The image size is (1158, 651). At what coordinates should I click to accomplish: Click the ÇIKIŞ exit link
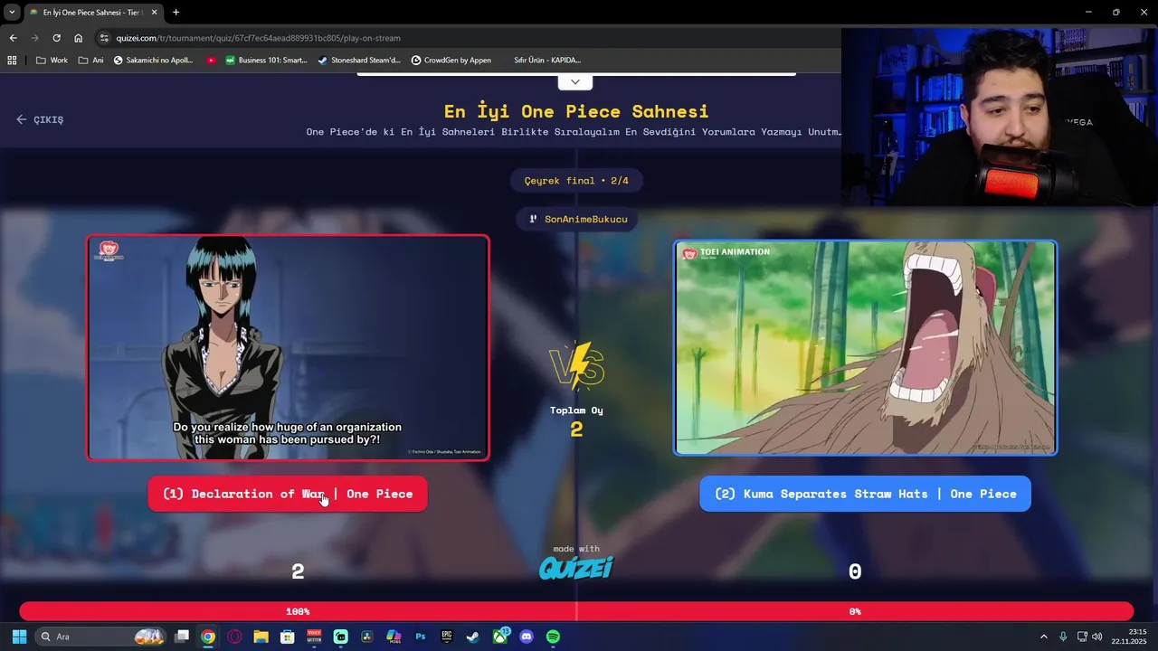(x=40, y=119)
